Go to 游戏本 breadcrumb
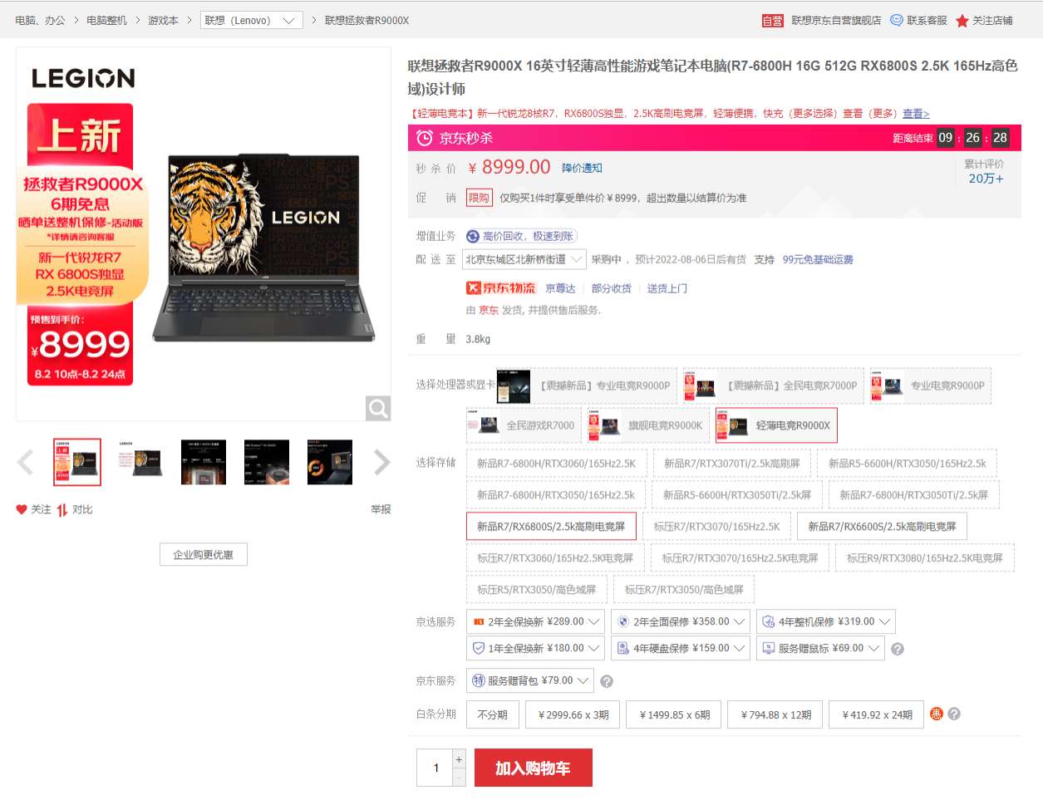The width and height of the screenshot is (1043, 800). [163, 21]
